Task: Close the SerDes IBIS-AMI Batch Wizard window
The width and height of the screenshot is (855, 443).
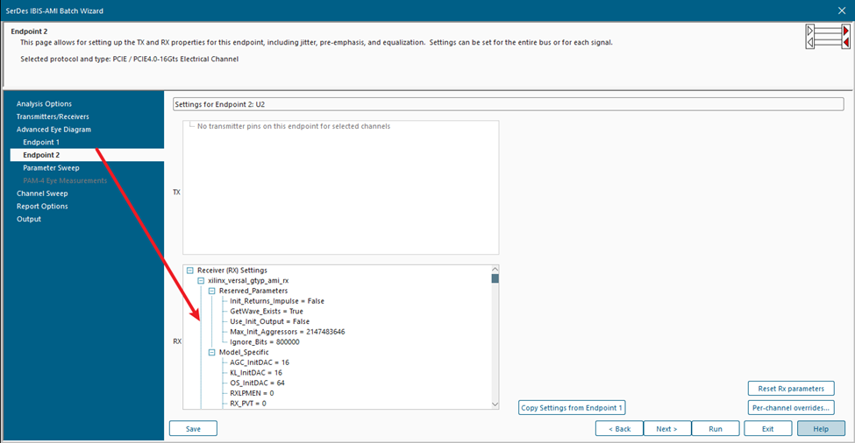Action: (841, 11)
